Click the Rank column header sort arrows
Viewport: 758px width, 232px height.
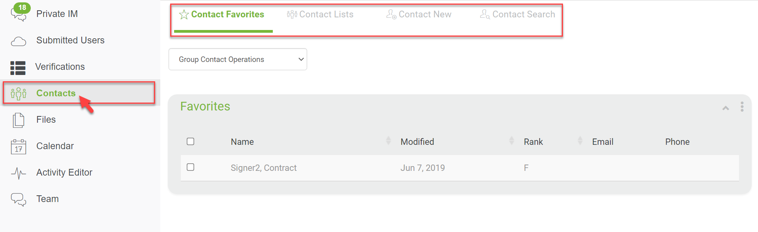click(x=580, y=140)
